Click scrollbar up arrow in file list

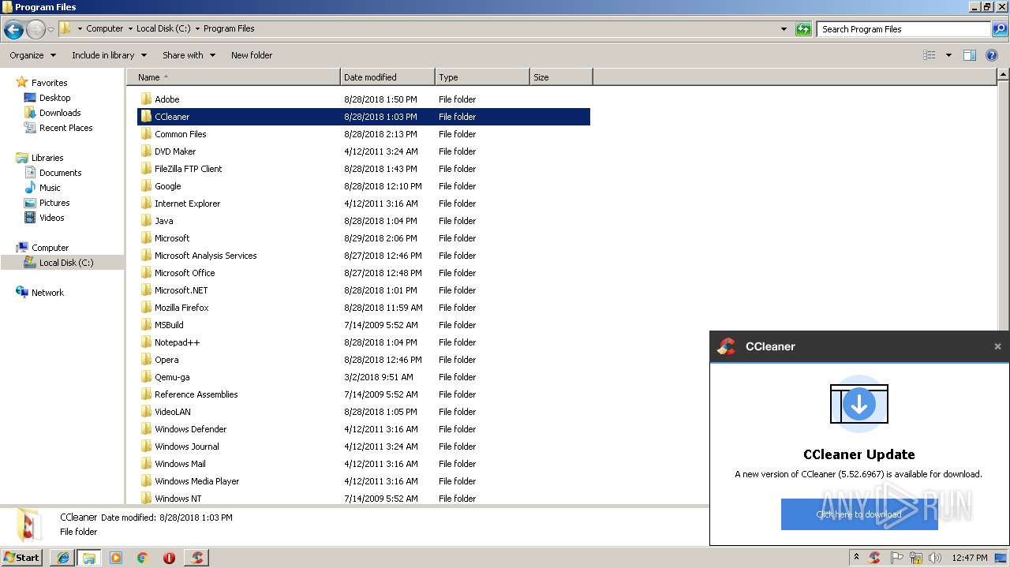coord(1003,75)
